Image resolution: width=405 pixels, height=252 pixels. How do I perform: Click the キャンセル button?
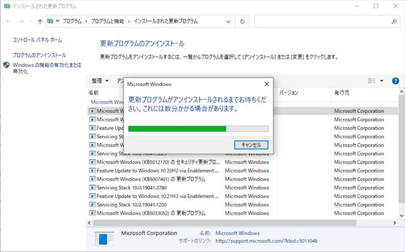tap(251, 145)
